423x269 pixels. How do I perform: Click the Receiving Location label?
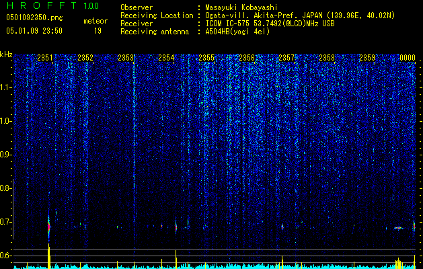[x=157, y=15]
